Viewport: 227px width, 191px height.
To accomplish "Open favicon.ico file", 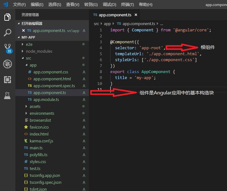I will (52, 127).
